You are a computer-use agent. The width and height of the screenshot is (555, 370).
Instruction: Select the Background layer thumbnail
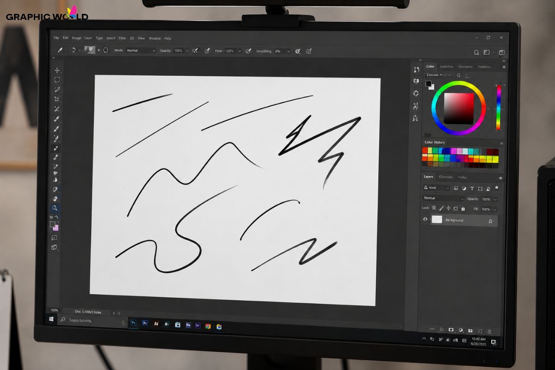(437, 220)
